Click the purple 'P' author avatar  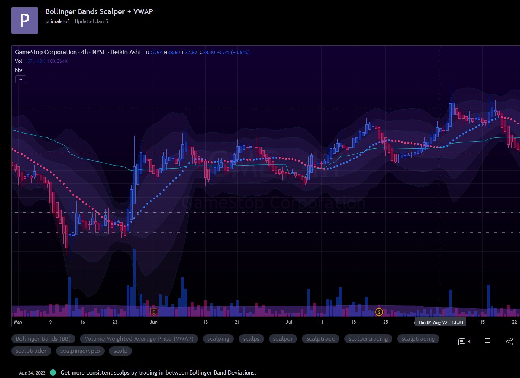(25, 21)
